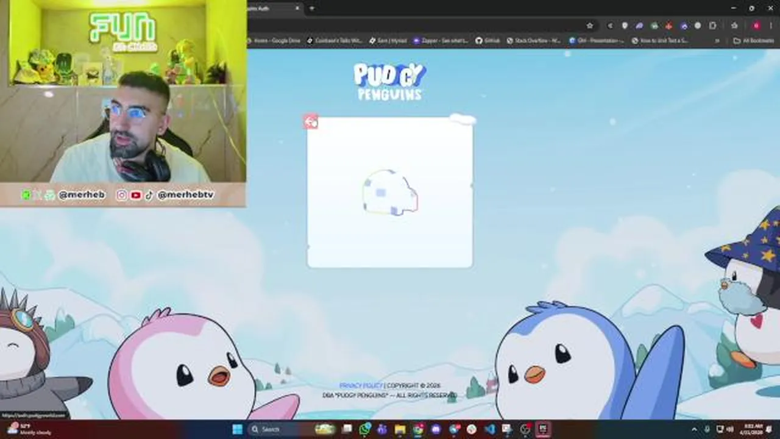Close the Auth browser tab
This screenshot has width=780, height=439.
tap(297, 9)
